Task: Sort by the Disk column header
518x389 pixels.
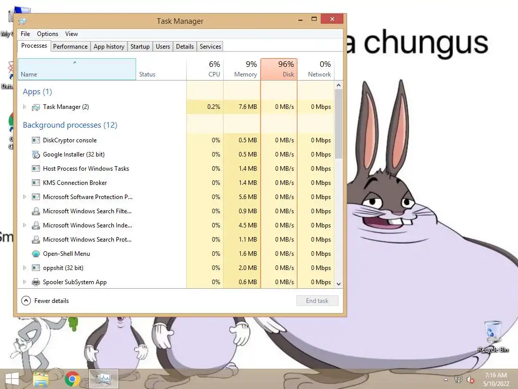Action: point(279,69)
